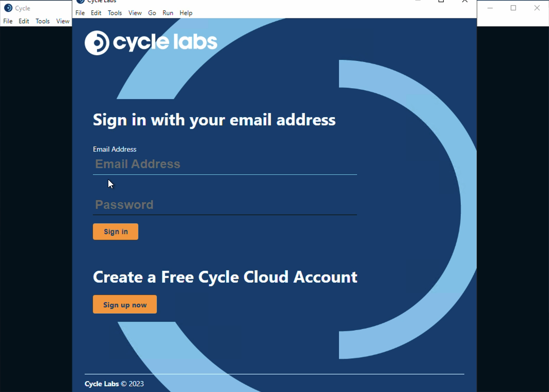The image size is (549, 392).
Task: Click the Email Address input field
Action: coord(224,164)
